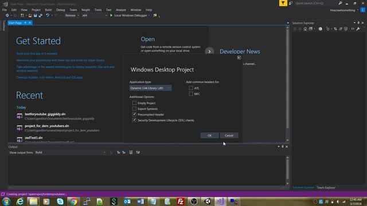
Task: Enable the Export Symbols checkbox
Action: (134, 109)
